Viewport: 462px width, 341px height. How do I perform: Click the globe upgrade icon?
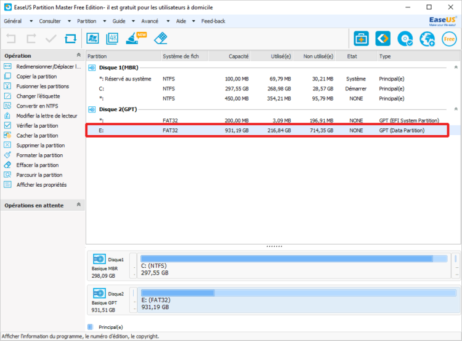click(428, 39)
